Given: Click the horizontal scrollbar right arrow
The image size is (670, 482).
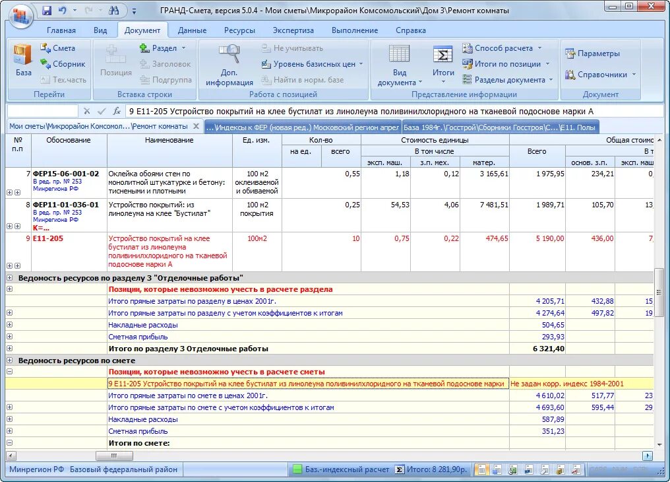Looking at the screenshot, I should (x=648, y=456).
